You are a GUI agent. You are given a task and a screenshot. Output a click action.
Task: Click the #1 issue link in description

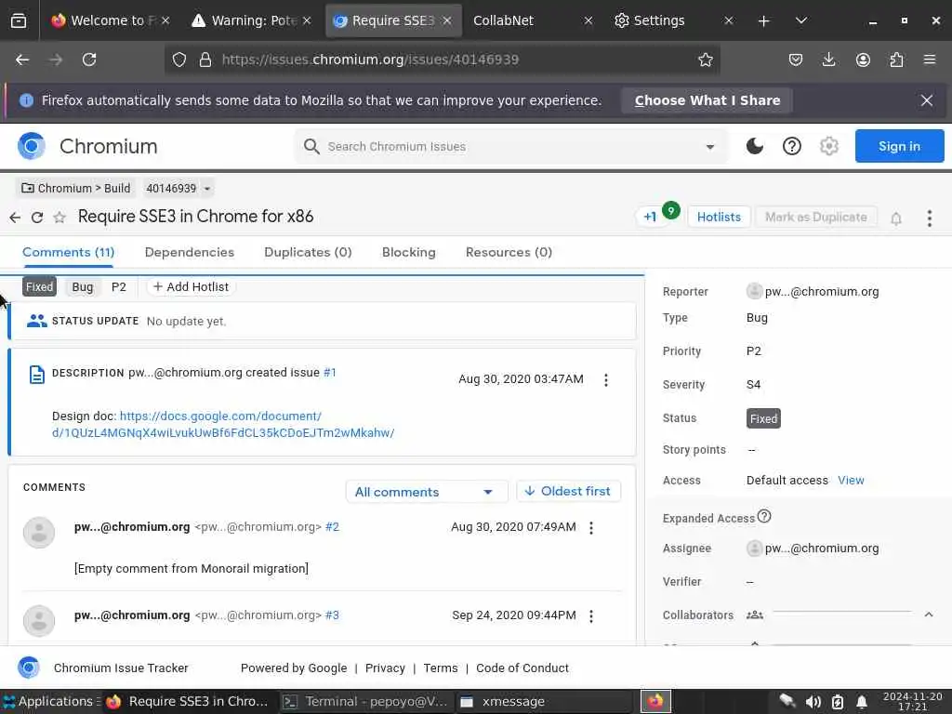[330, 372]
